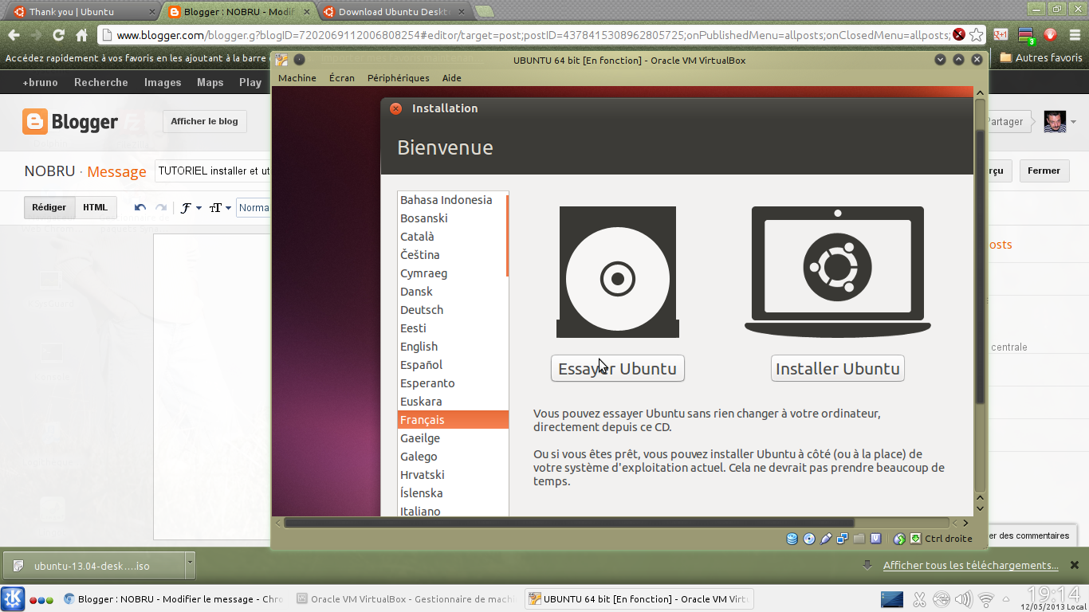The height and width of the screenshot is (612, 1089).
Task: Click the VirtualBox network adapters status icon
Action: click(842, 539)
